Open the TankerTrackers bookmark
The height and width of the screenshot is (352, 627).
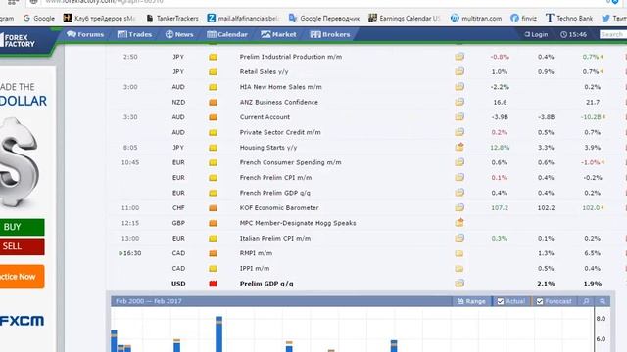pos(172,18)
